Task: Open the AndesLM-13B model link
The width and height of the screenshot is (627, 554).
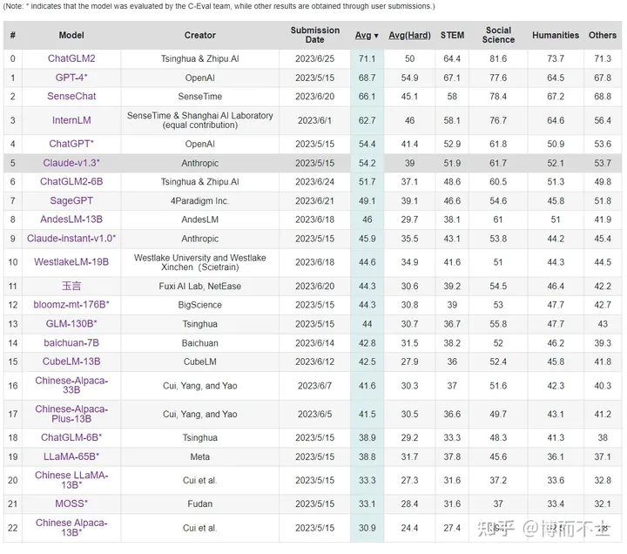Action: [x=71, y=220]
